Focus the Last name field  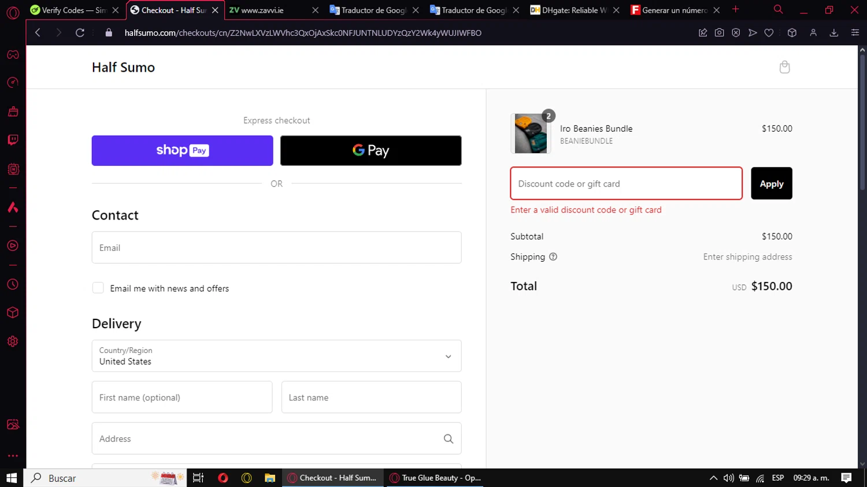pyautogui.click(x=371, y=397)
